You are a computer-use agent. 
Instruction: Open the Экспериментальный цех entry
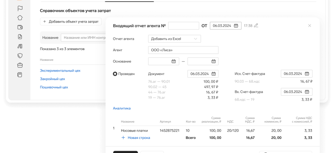tap(60, 70)
